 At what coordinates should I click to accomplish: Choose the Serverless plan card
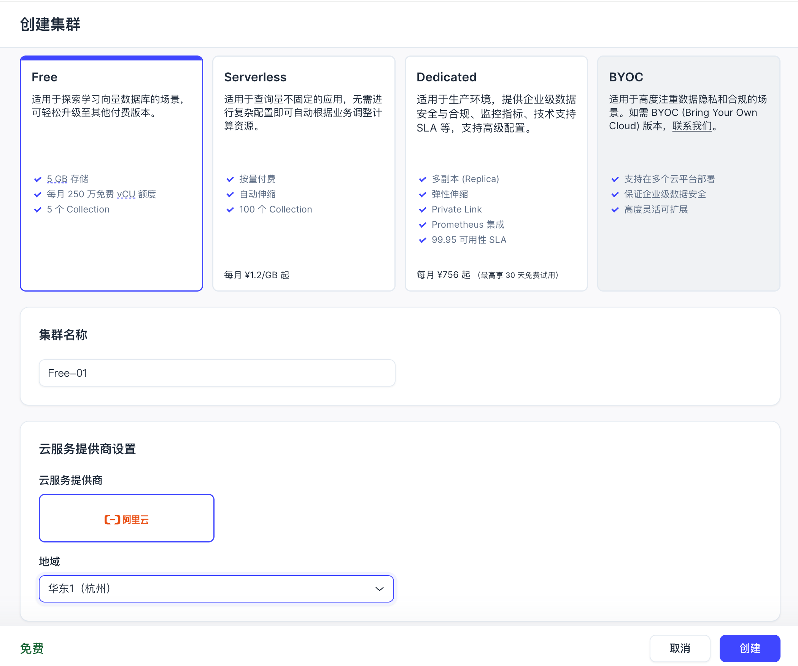[304, 152]
